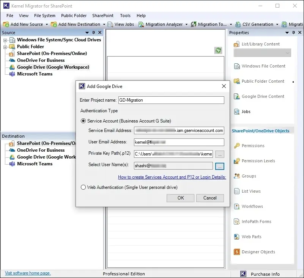Browse for Private Key Path p12 file
The height and width of the screenshot is (278, 304).
(220, 154)
